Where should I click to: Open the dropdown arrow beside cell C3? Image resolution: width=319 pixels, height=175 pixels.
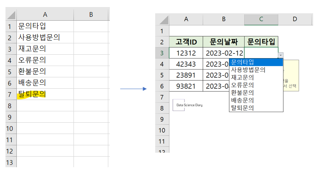(281, 55)
